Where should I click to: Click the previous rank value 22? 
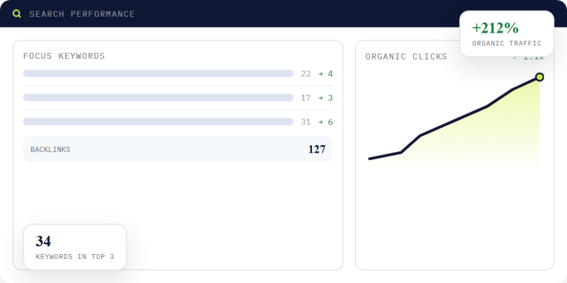tap(305, 74)
